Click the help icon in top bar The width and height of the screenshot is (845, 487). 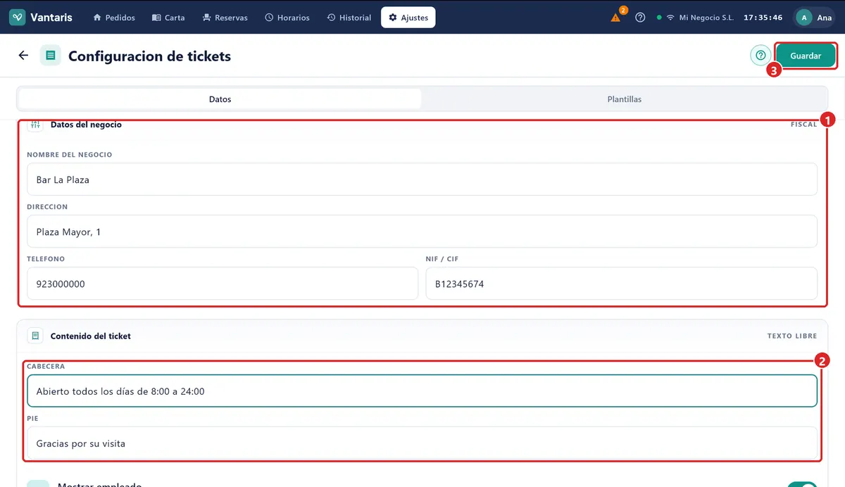[x=640, y=18]
